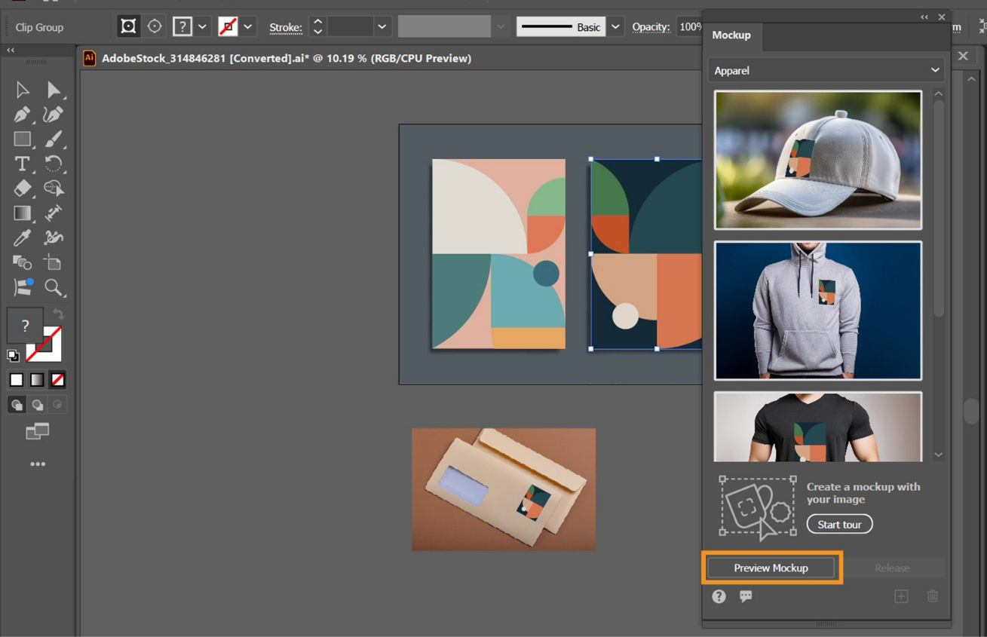Select the Pen tool
The height and width of the screenshot is (637, 987).
coord(22,114)
